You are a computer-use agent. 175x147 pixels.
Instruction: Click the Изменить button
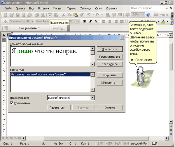click(110, 75)
